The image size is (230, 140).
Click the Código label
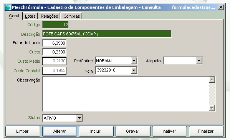click(x=34, y=25)
